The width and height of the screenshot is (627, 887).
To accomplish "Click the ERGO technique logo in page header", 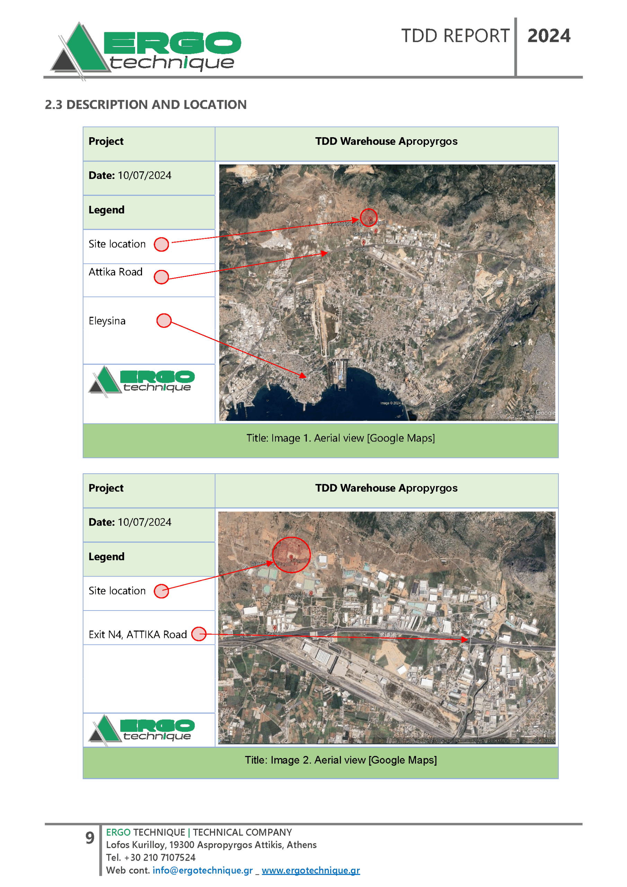I will pos(145,50).
